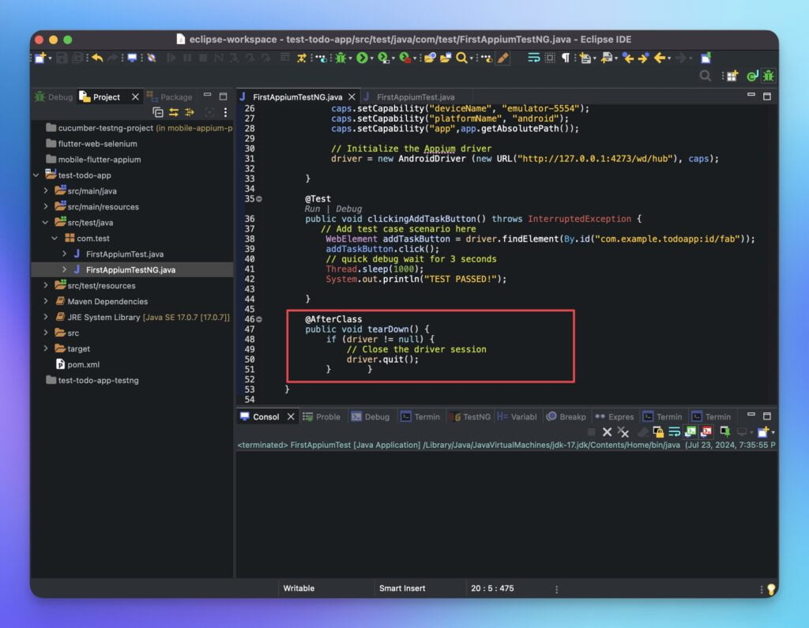
Task: Click the Last Edit Location arrow icon
Action: pos(628,58)
